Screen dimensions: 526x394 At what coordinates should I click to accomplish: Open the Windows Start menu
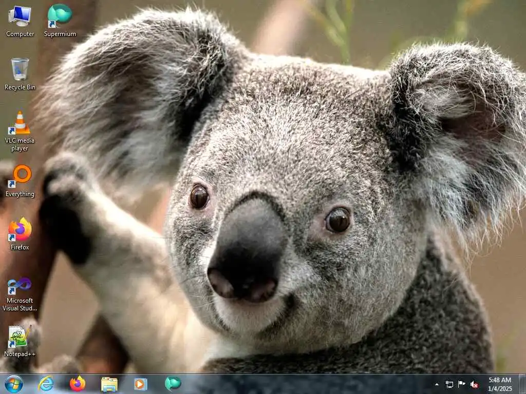(x=14, y=384)
